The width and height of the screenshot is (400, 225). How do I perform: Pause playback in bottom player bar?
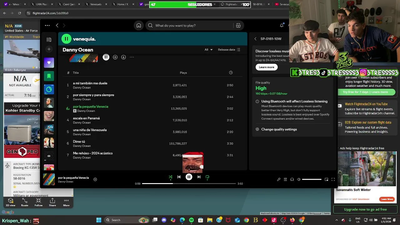point(189,177)
